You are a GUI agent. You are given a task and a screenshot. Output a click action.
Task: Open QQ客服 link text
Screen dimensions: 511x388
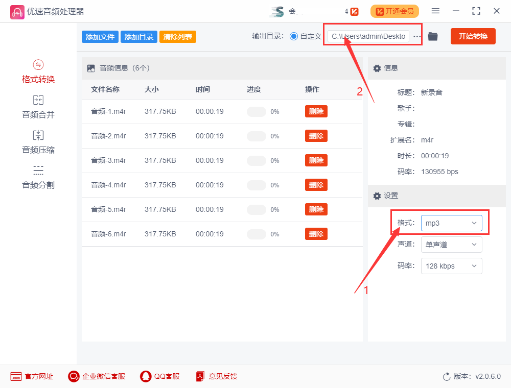(167, 377)
